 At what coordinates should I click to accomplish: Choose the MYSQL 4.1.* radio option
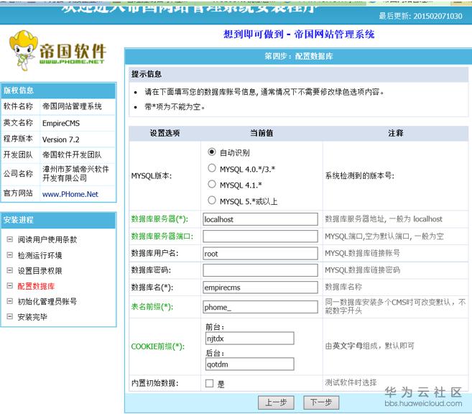click(212, 184)
